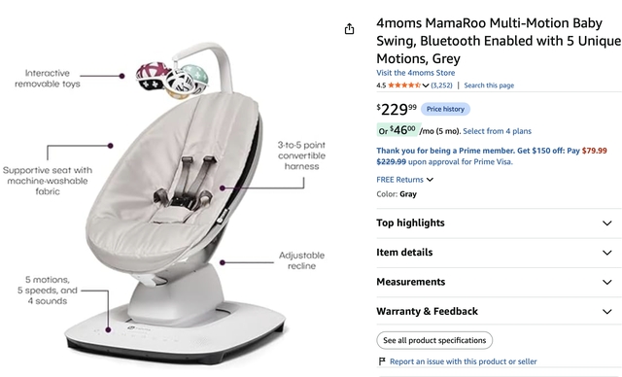This screenshot has width=622, height=377.
Task: Click the share icon beside product title
Action: [x=349, y=29]
